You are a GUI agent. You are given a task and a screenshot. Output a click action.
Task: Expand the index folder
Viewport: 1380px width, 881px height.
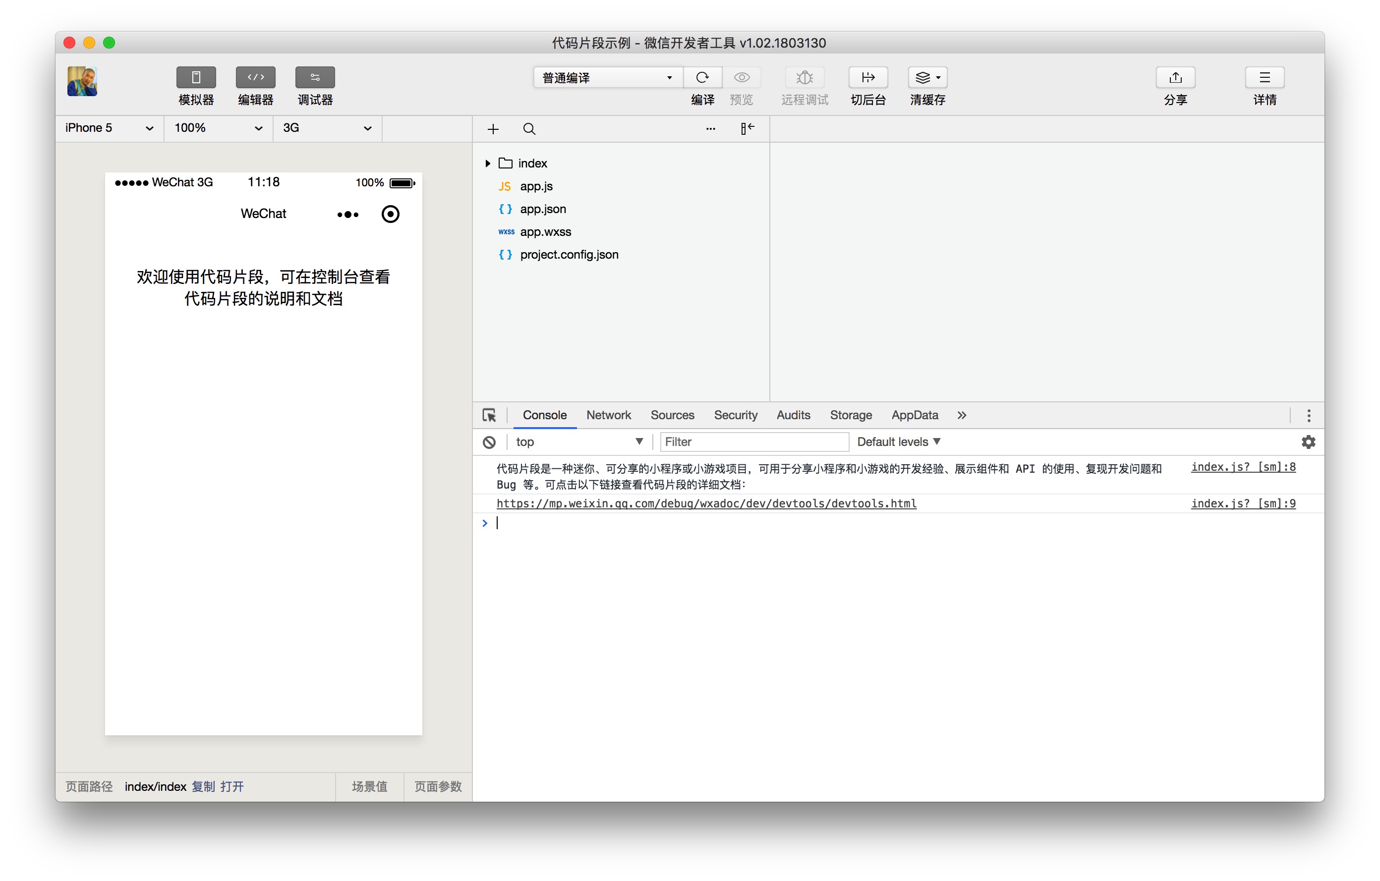point(488,163)
